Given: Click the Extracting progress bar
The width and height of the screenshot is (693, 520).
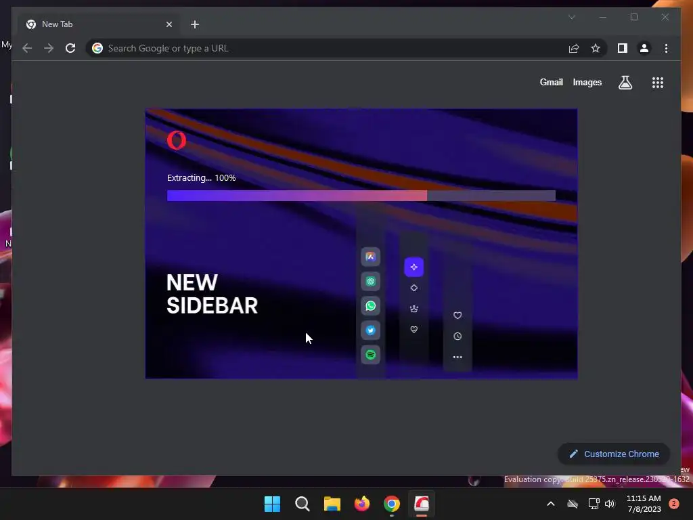Looking at the screenshot, I should pos(361,196).
